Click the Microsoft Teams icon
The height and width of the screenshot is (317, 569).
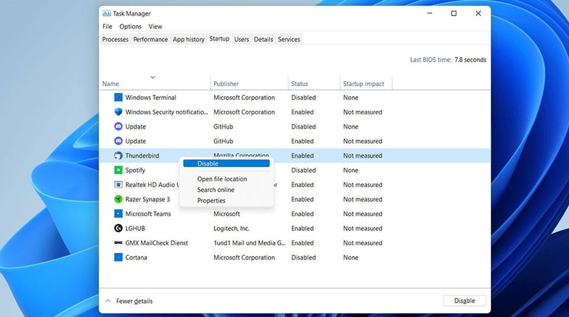[x=118, y=214]
